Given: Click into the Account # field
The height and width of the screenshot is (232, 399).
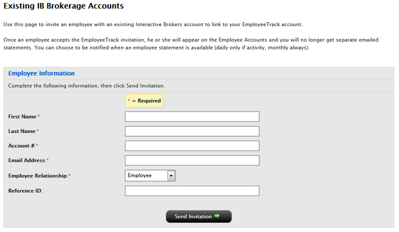Looking at the screenshot, I should [192, 146].
